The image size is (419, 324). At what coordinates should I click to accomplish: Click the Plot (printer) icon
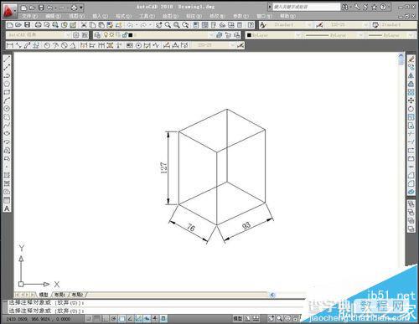pyautogui.click(x=38, y=25)
